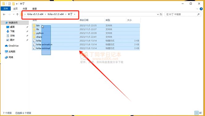
Task: Unpin 桌面 from quick access
Action: click(27, 27)
